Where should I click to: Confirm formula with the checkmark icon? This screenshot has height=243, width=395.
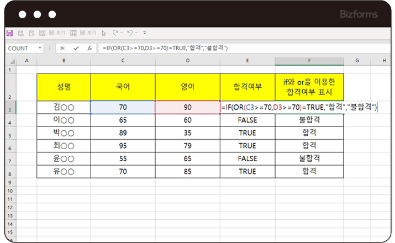(76, 48)
